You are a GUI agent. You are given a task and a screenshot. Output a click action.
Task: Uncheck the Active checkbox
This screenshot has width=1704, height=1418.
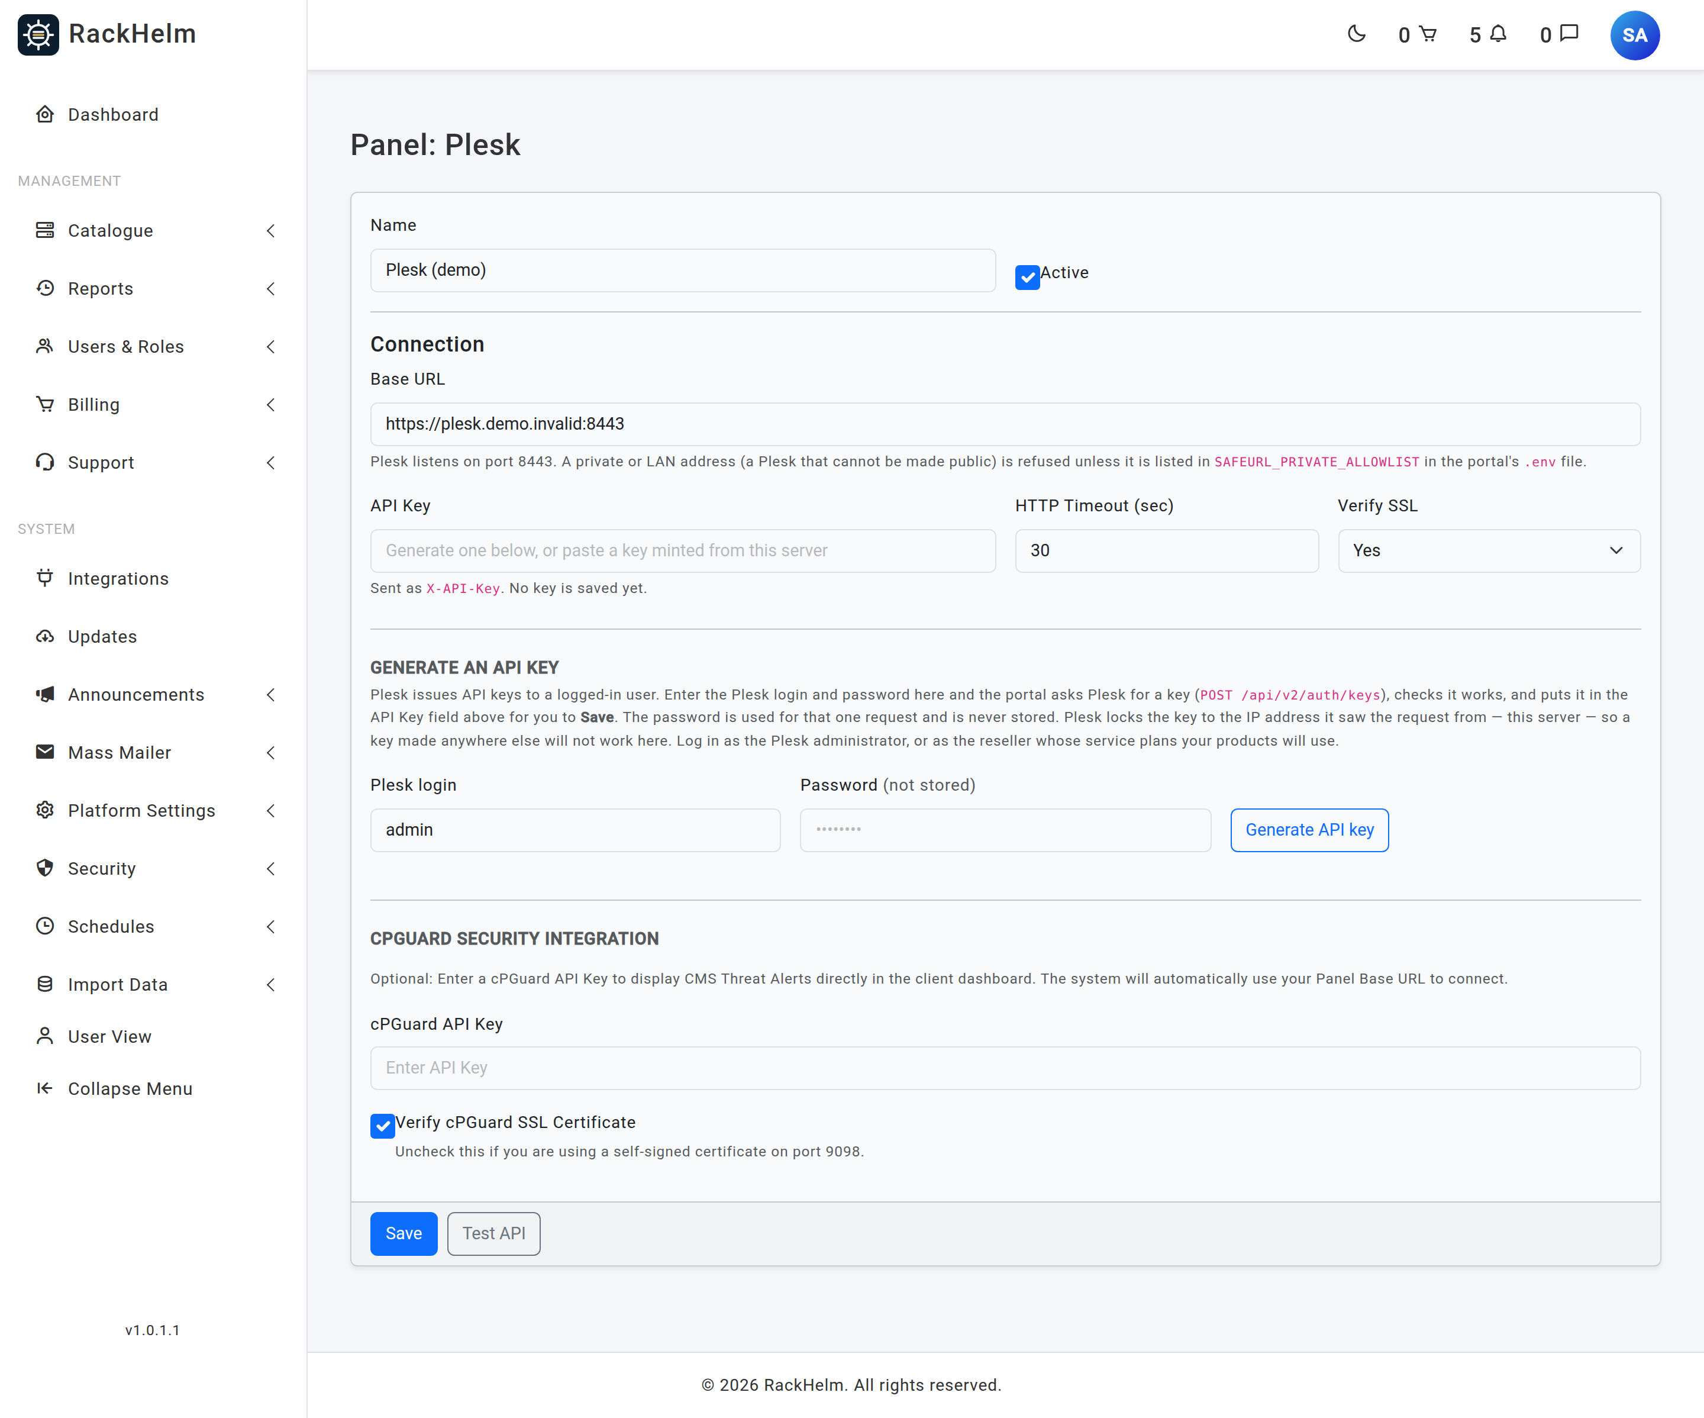tap(1027, 277)
